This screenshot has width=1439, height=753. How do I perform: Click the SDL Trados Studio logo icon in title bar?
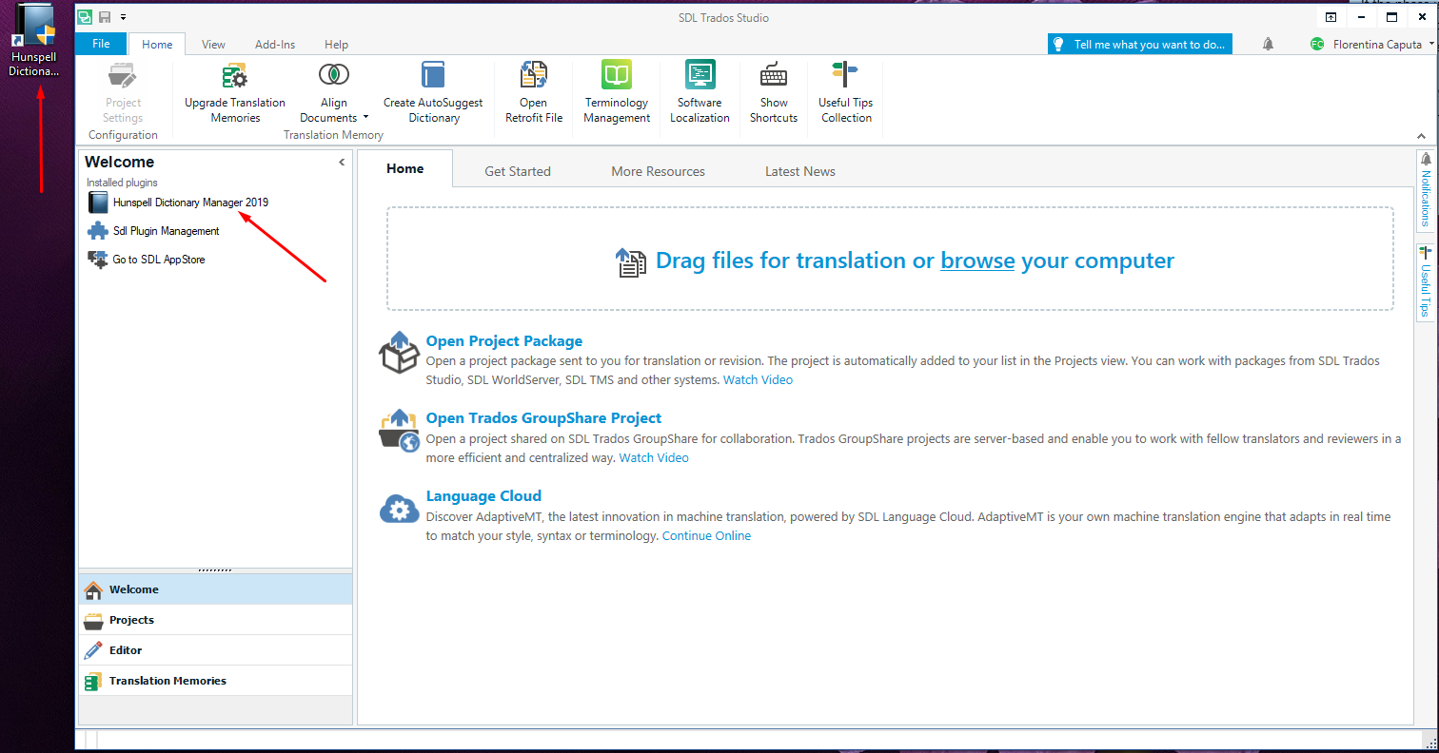point(85,17)
